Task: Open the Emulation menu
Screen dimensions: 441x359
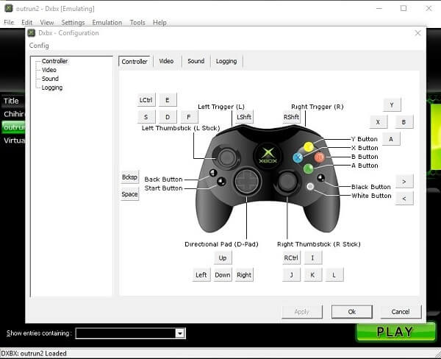Action: (107, 22)
